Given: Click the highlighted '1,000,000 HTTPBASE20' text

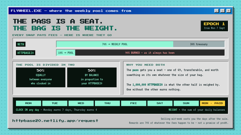Looking at the screenshot, I should (x=147, y=85).
